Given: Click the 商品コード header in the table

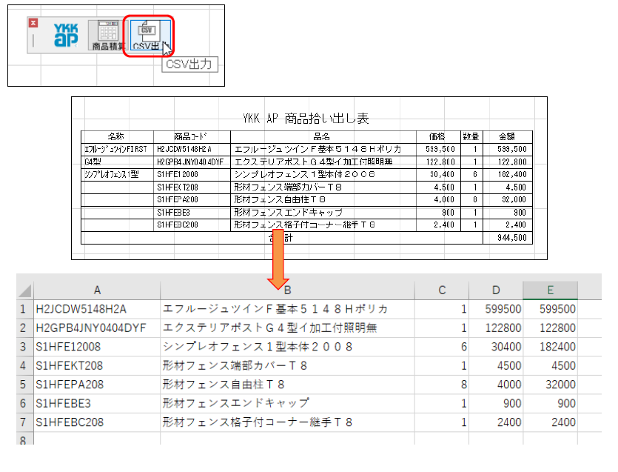Looking at the screenshot, I should pos(192,136).
